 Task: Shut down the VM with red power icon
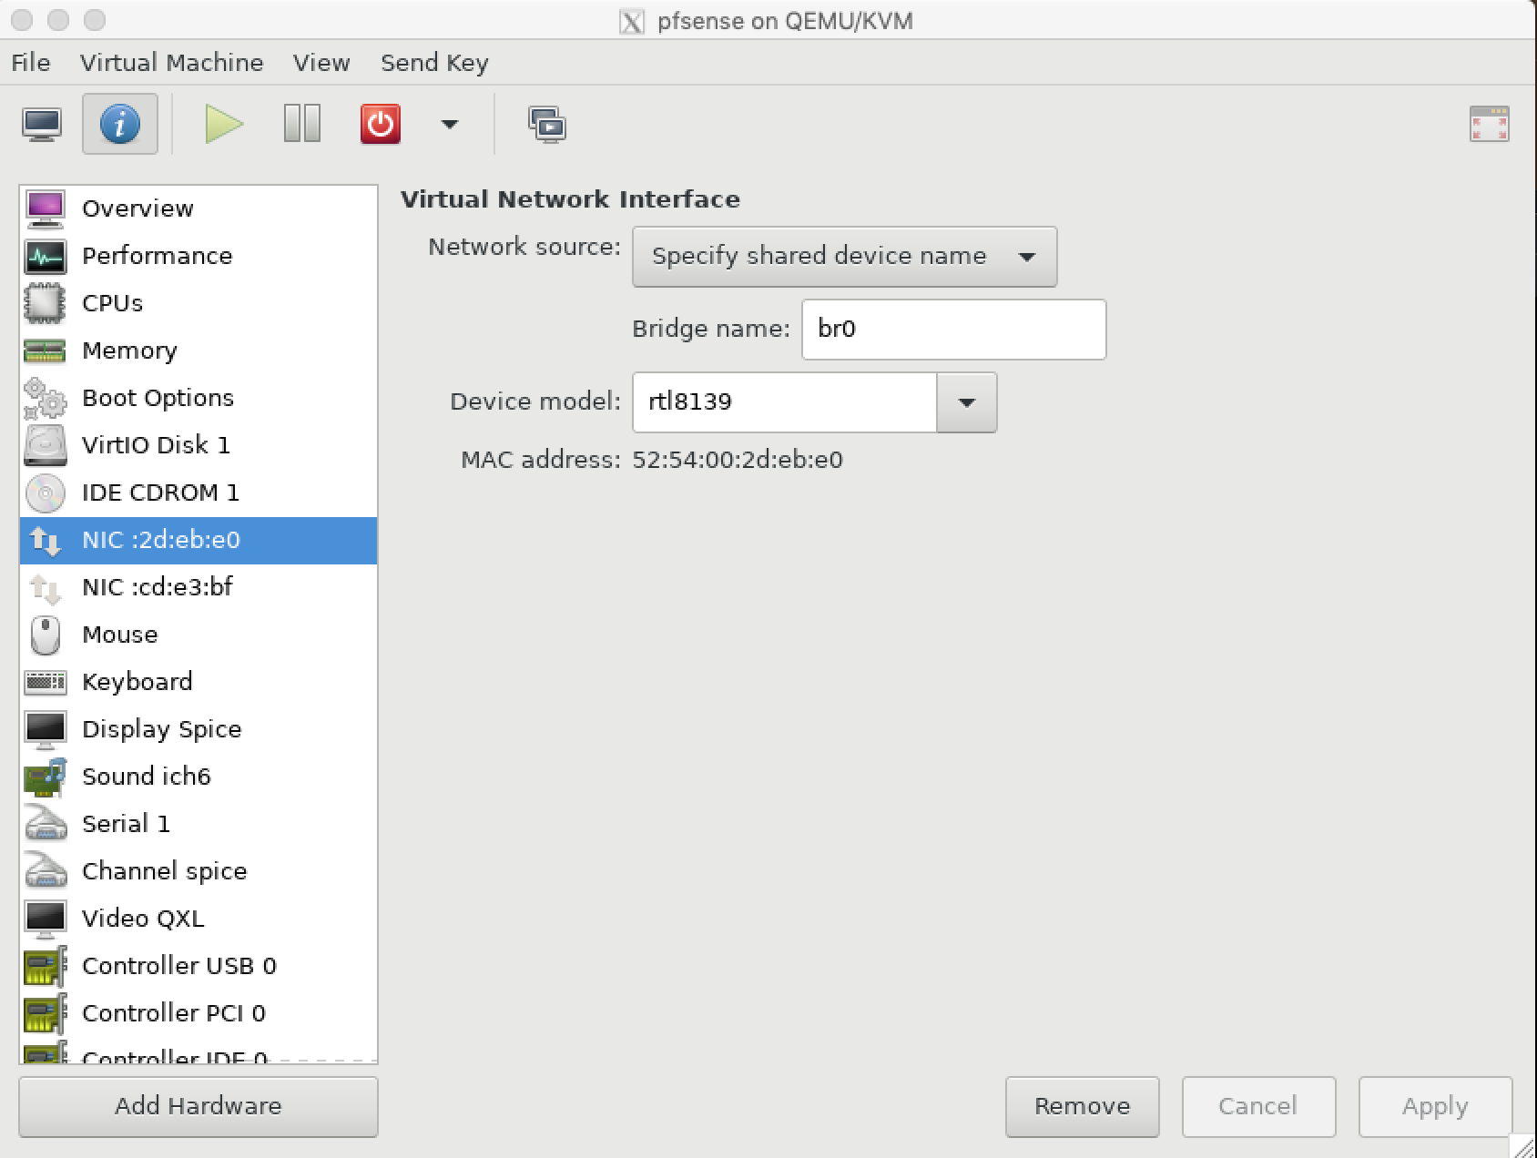(381, 124)
